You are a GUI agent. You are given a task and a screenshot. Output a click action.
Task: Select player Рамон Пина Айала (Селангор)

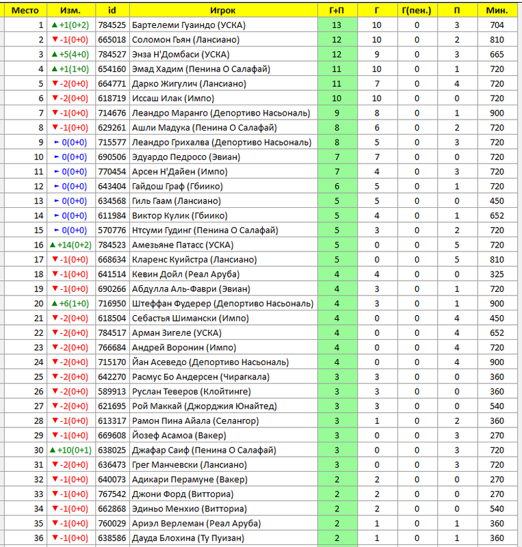[196, 421]
